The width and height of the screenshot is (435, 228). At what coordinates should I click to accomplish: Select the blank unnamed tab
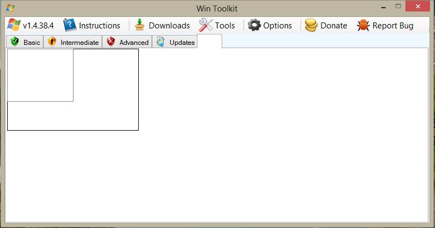(210, 41)
